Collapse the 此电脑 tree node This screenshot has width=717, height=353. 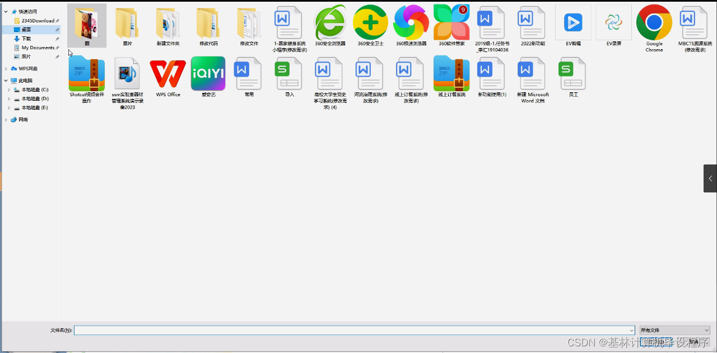(x=6, y=81)
